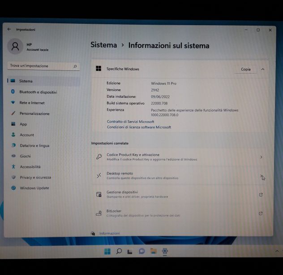This screenshot has width=283, height=275.
Task: Open taskbar Search
Action: 119,251
